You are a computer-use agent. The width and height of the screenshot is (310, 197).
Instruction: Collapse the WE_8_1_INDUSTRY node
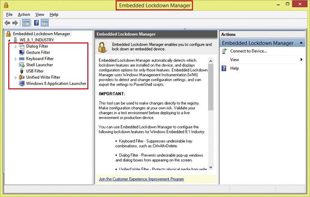click(9, 40)
